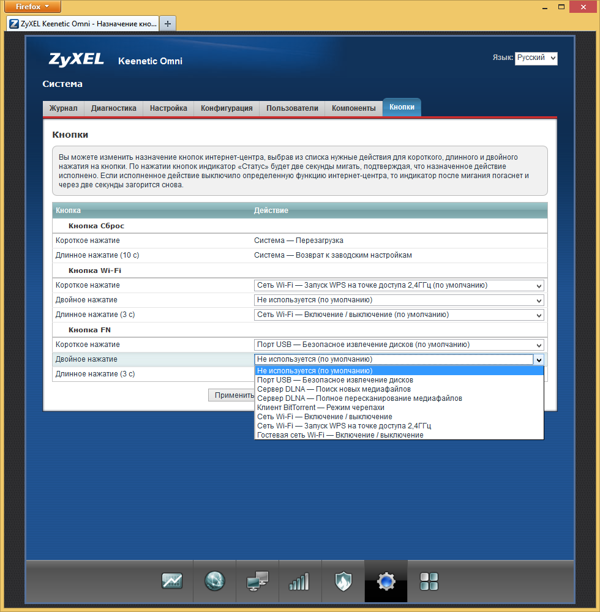The height and width of the screenshot is (612, 600).
Task: Collapse the FN double press dropdown arrow
Action: [x=539, y=359]
